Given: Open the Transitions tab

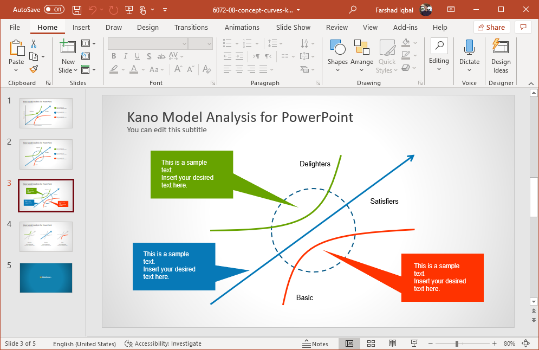Looking at the screenshot, I should pyautogui.click(x=191, y=28).
